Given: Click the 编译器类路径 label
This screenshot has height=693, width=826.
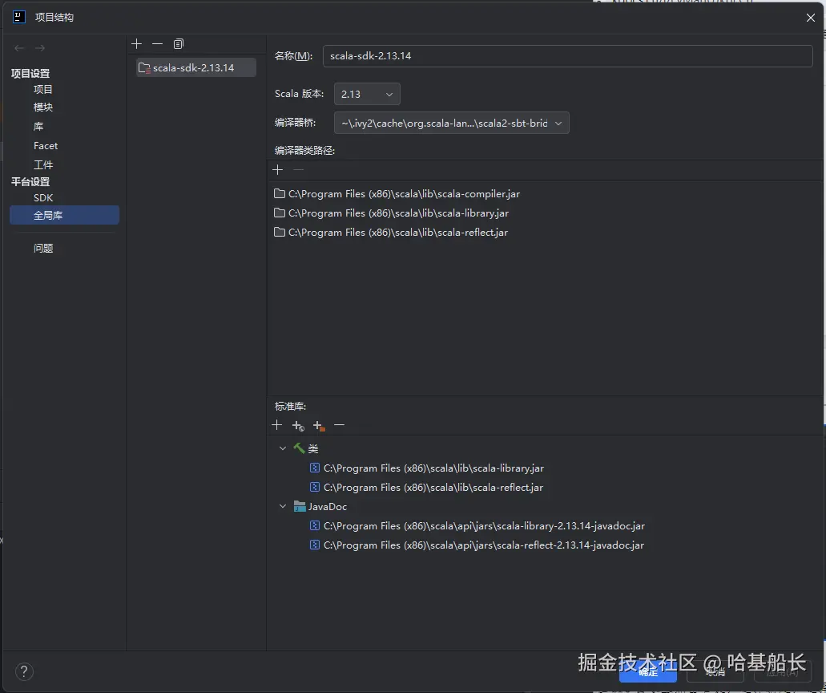Looking at the screenshot, I should [x=304, y=150].
